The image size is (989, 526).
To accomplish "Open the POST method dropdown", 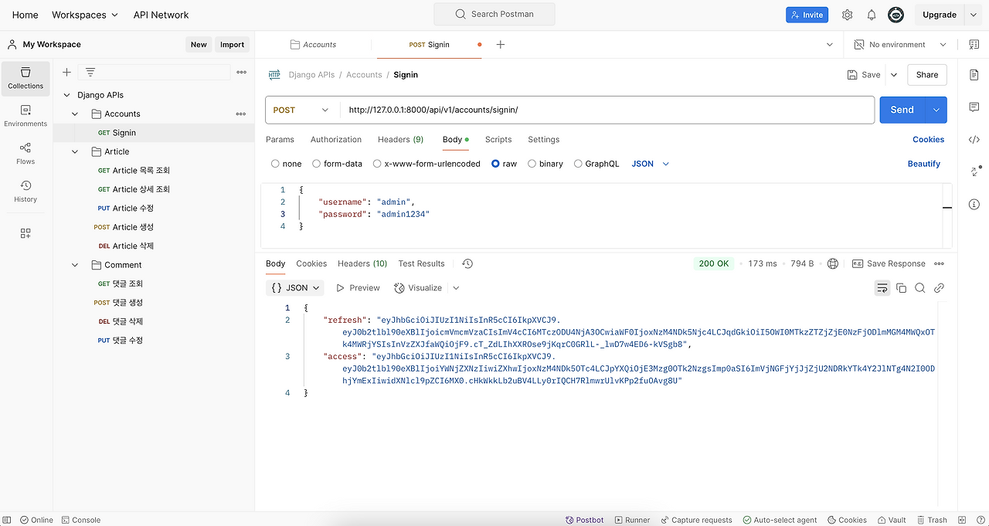I will [x=301, y=110].
